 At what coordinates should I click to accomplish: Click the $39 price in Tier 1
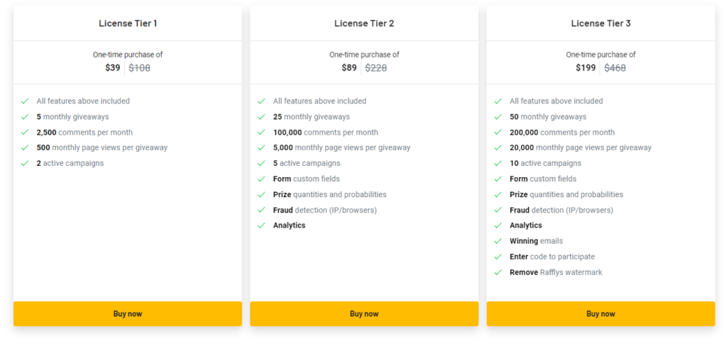pyautogui.click(x=112, y=68)
